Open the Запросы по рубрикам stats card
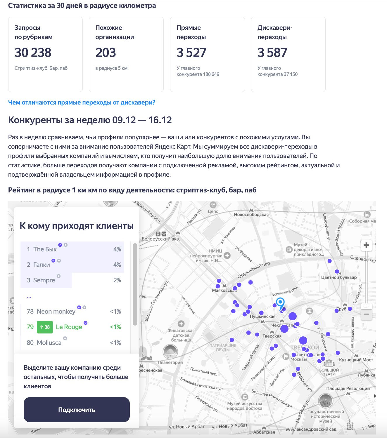387x438 pixels. (x=45, y=54)
